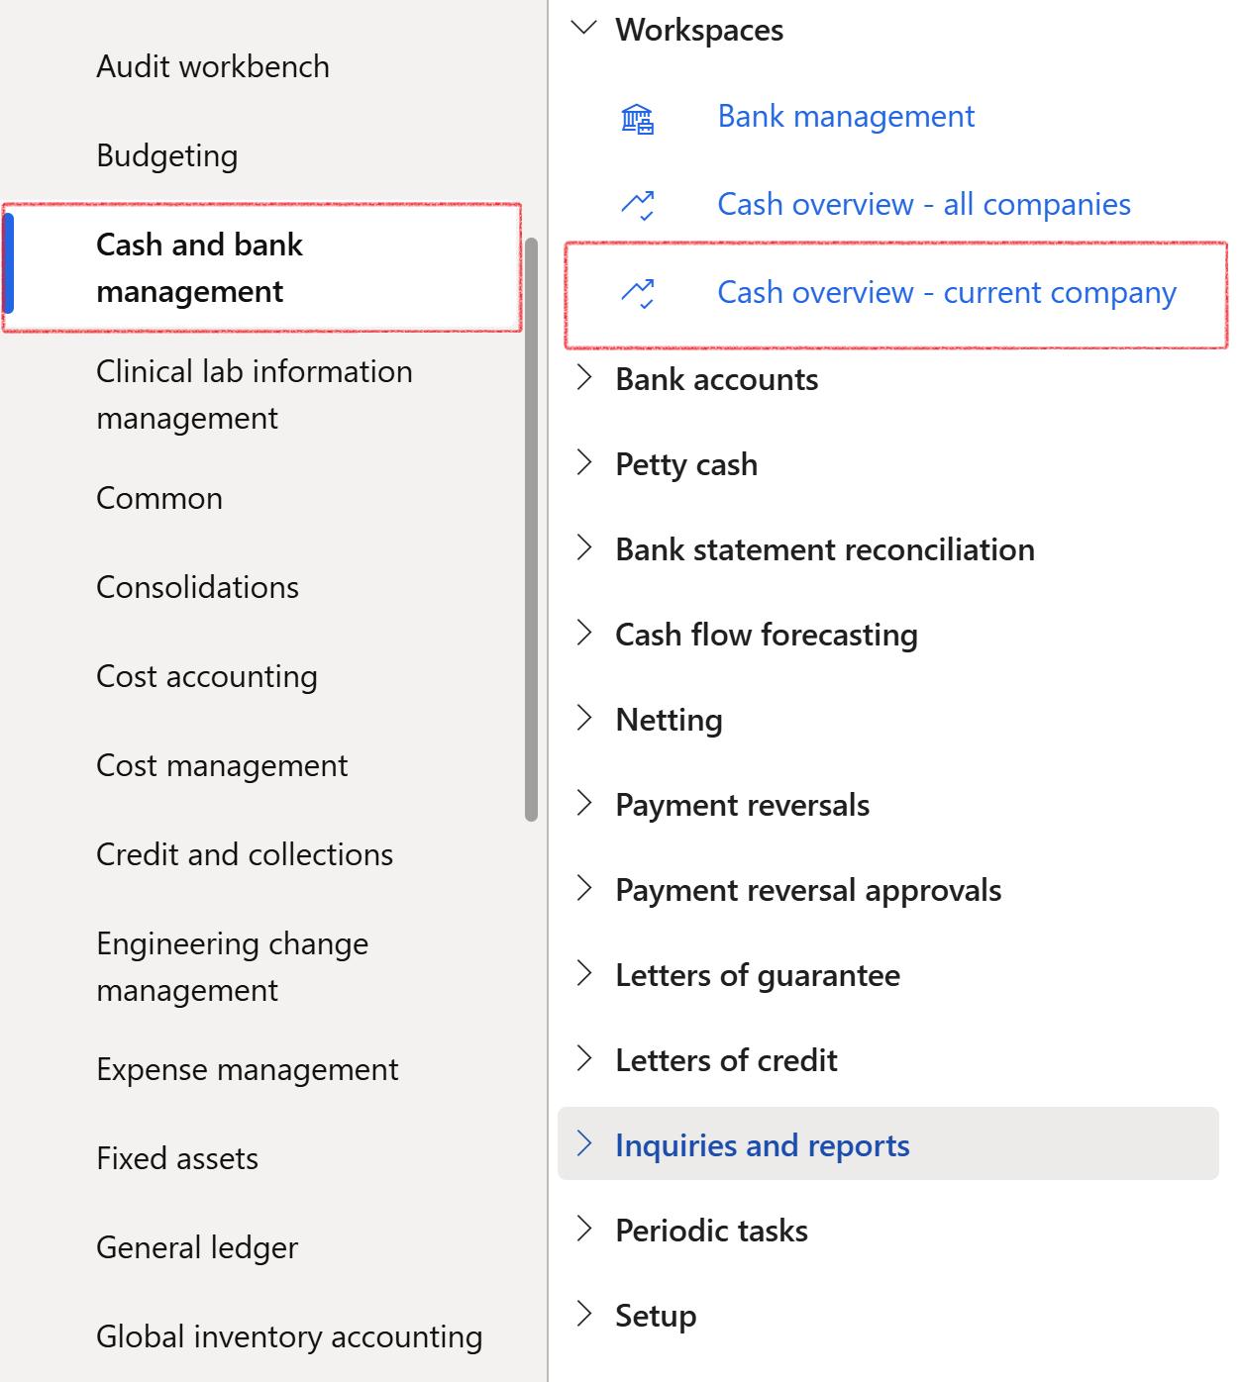Screen dimensions: 1244x1382
Task: Expand the Netting group
Action: [584, 719]
